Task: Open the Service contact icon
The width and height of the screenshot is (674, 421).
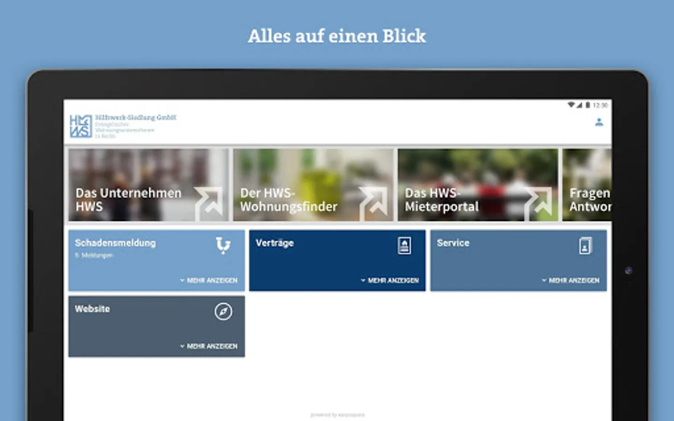Action: (585, 246)
